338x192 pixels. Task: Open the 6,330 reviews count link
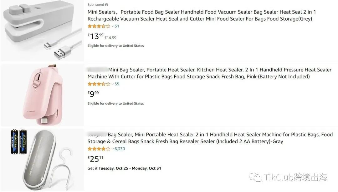pyautogui.click(x=120, y=149)
